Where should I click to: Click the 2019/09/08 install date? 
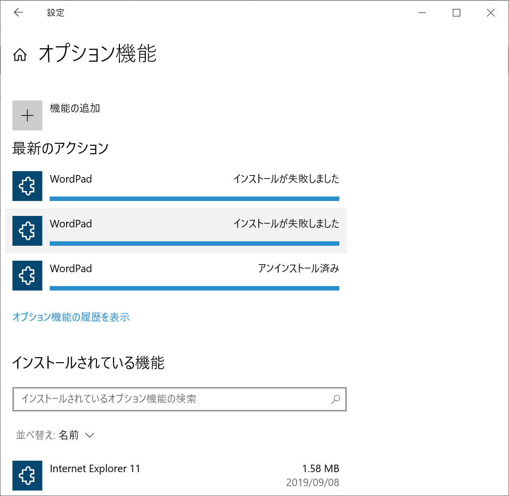point(312,483)
